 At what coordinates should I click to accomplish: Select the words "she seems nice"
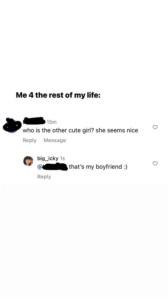(117, 130)
